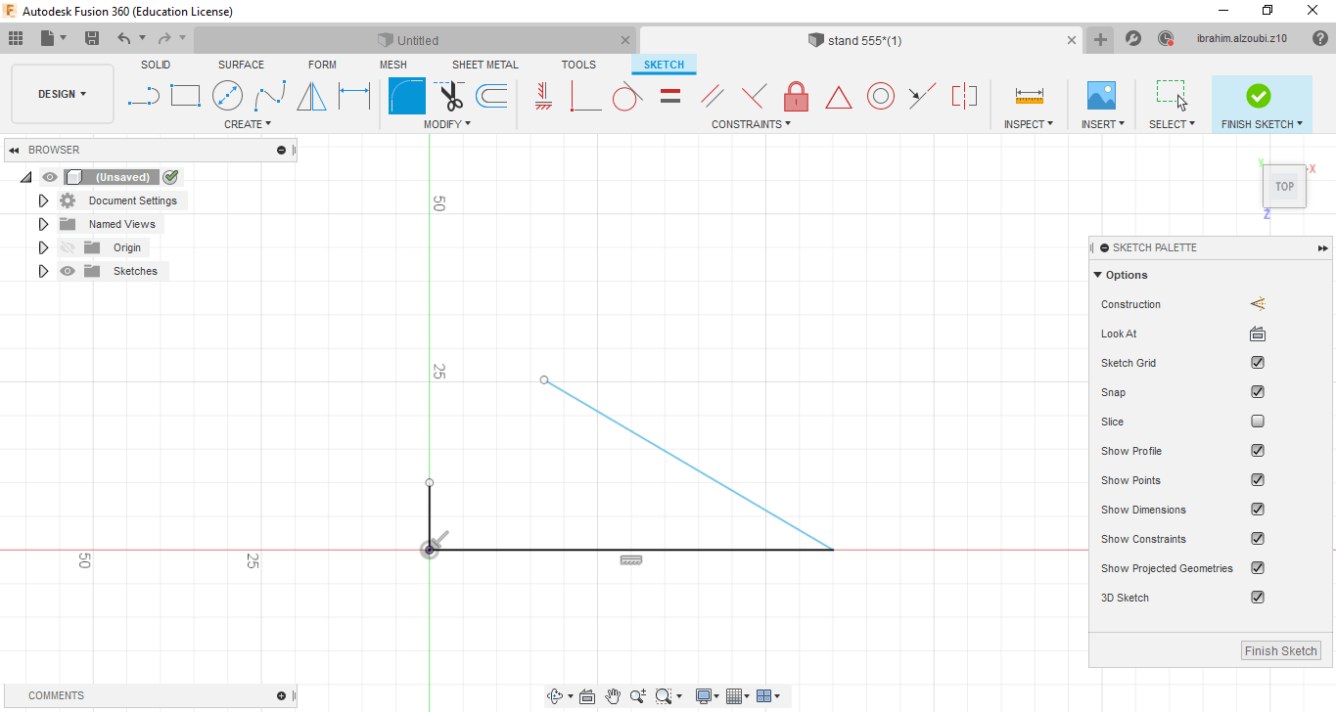Toggle the Show Points checkbox
The width and height of the screenshot is (1336, 712).
coord(1258,480)
